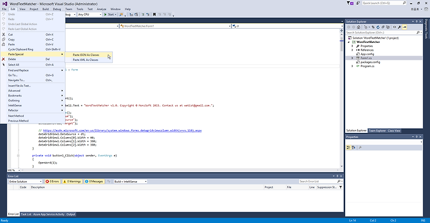430x223 pixels.
Task: Toggle auto-hide pin on Properties panel
Action: (417, 137)
